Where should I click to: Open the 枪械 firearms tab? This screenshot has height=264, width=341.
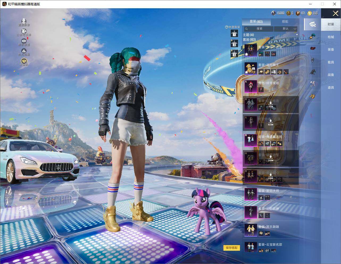pos(331,37)
